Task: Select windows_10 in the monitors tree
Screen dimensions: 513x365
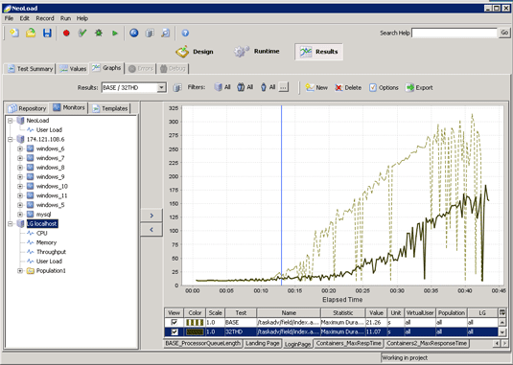Action: (52, 186)
